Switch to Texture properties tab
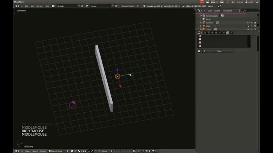273x153 pixels. [x=227, y=33]
